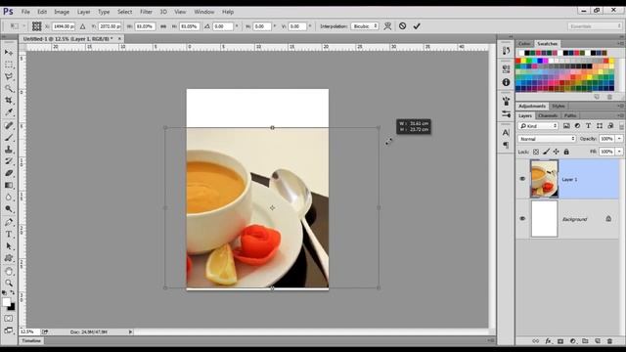Switch to warp mode icon
The height and width of the screenshot is (352, 626).
[x=387, y=26]
